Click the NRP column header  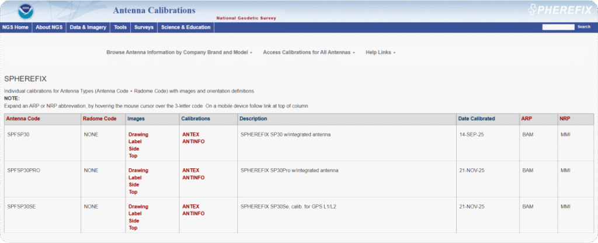[x=565, y=119]
